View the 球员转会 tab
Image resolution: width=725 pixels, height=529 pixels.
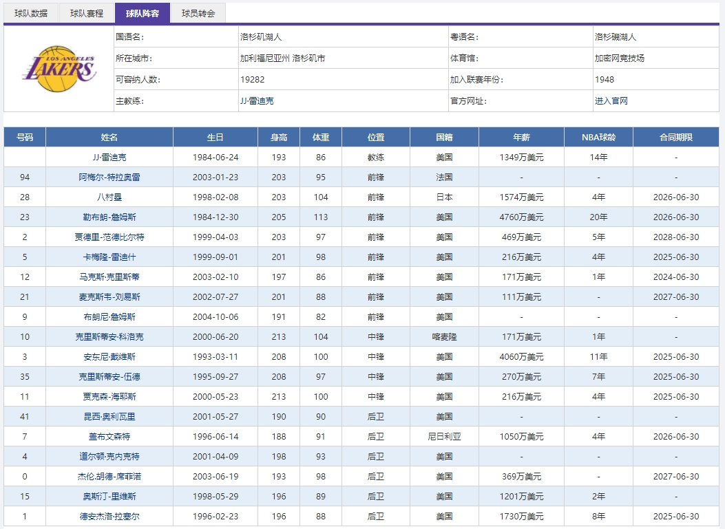(x=200, y=12)
